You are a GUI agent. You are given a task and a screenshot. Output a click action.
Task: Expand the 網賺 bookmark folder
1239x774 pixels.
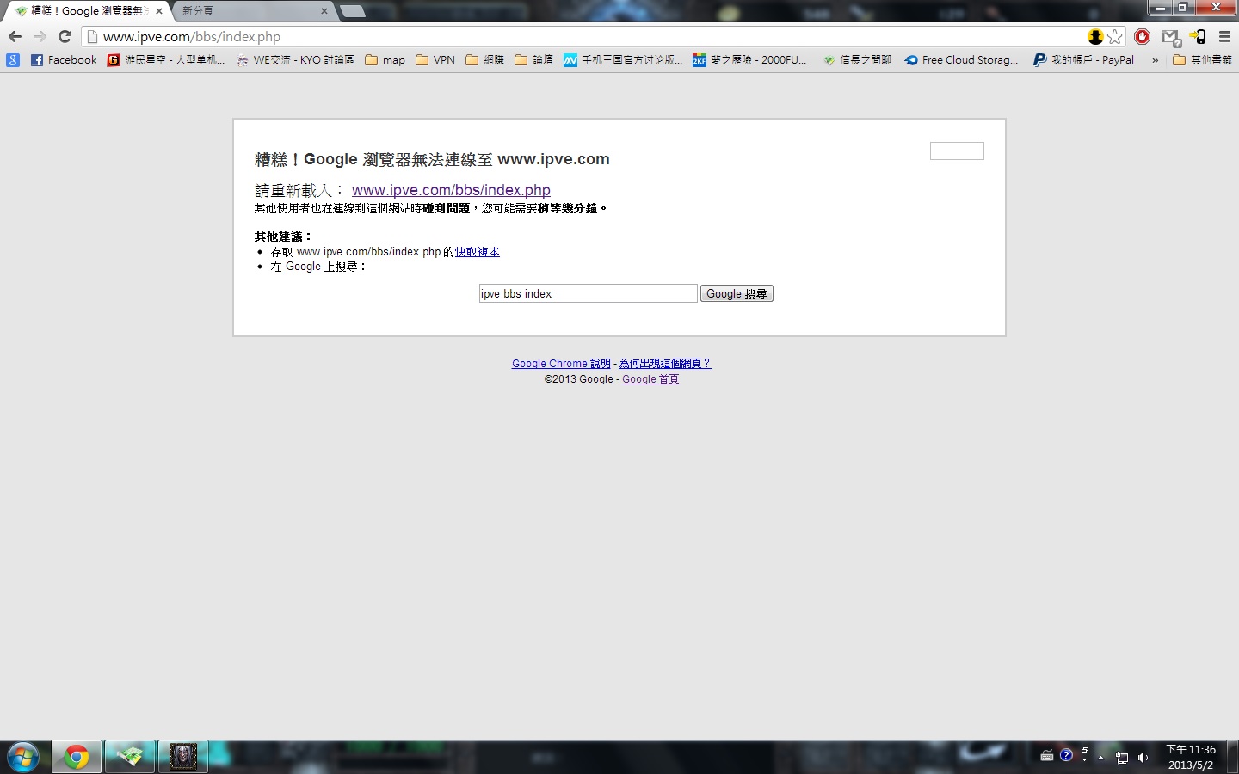tap(485, 60)
